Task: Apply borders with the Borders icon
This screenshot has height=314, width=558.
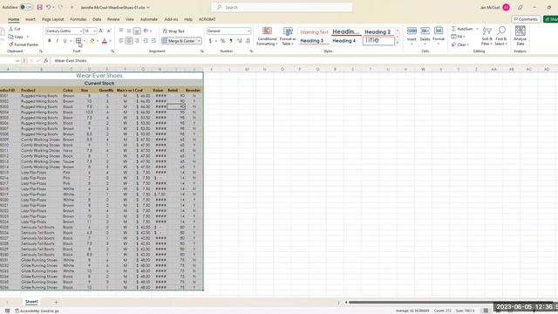Action: point(78,41)
